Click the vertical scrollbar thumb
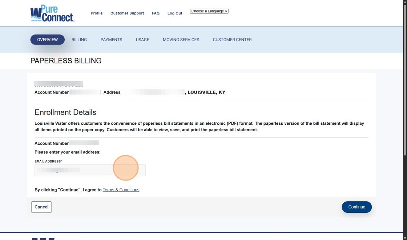This screenshot has height=240, width=407. click(405, 80)
